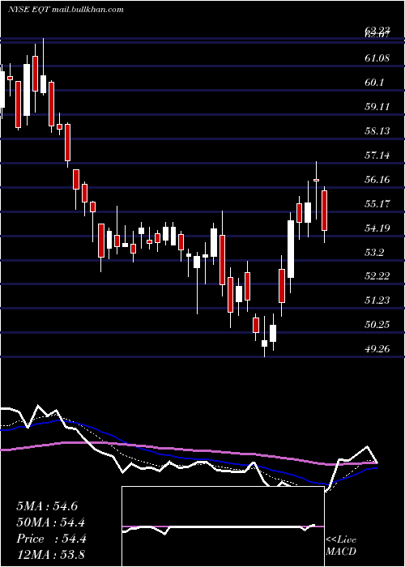This screenshot has width=405, height=567.
Task: Click the Live MACD label
Action: point(341,545)
